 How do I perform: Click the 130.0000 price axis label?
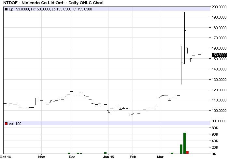tap(219, 80)
